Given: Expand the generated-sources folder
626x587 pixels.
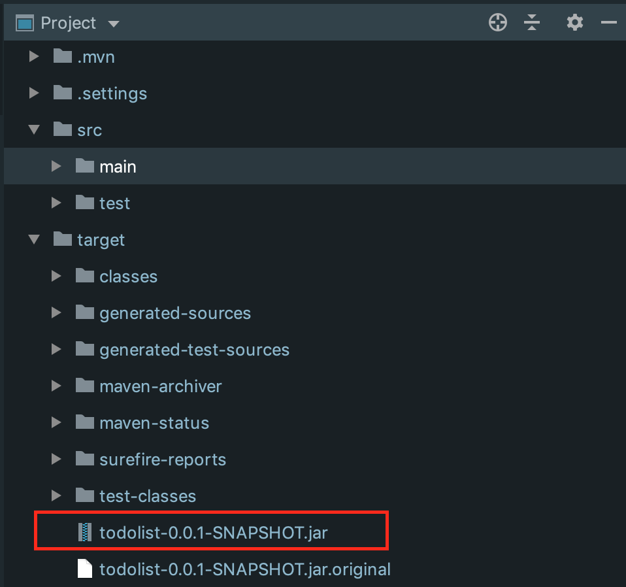Looking at the screenshot, I should tap(56, 312).
